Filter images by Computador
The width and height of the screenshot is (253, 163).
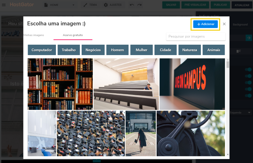42,50
